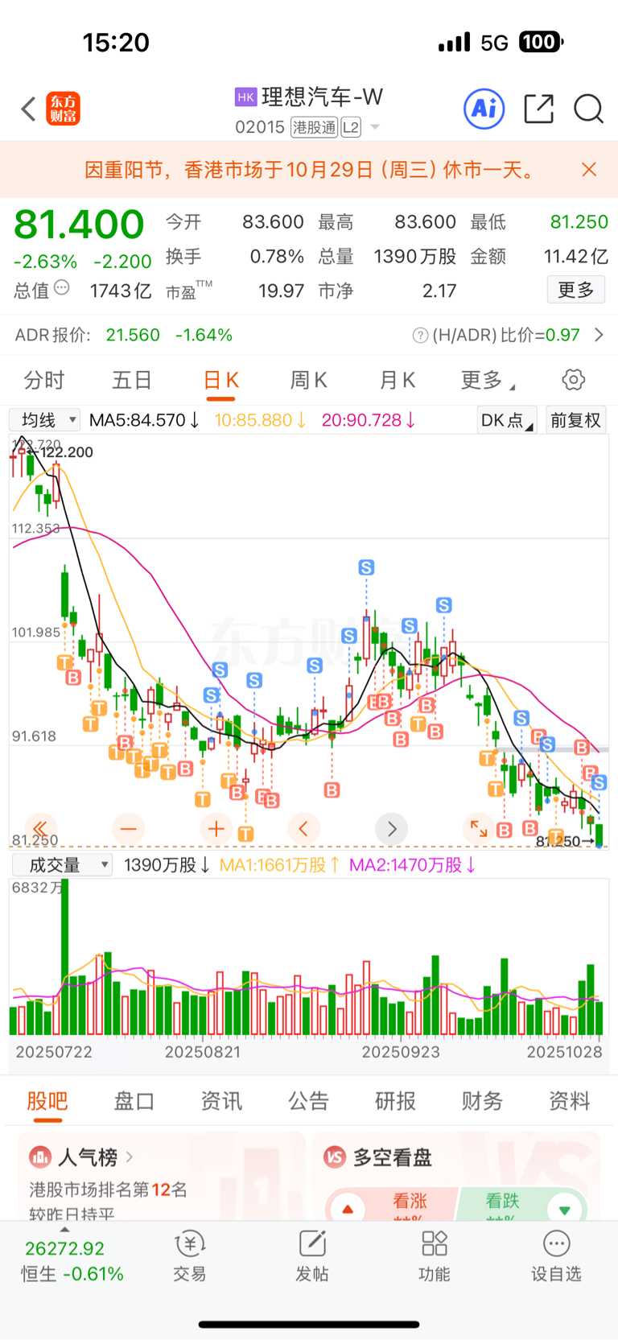The height and width of the screenshot is (1340, 618).
Task: Tap the L2 level badge
Action: 351,127
